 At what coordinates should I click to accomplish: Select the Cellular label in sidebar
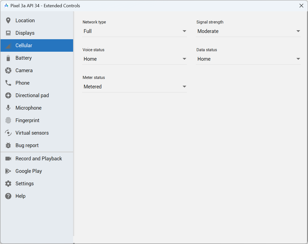pyautogui.click(x=24, y=45)
